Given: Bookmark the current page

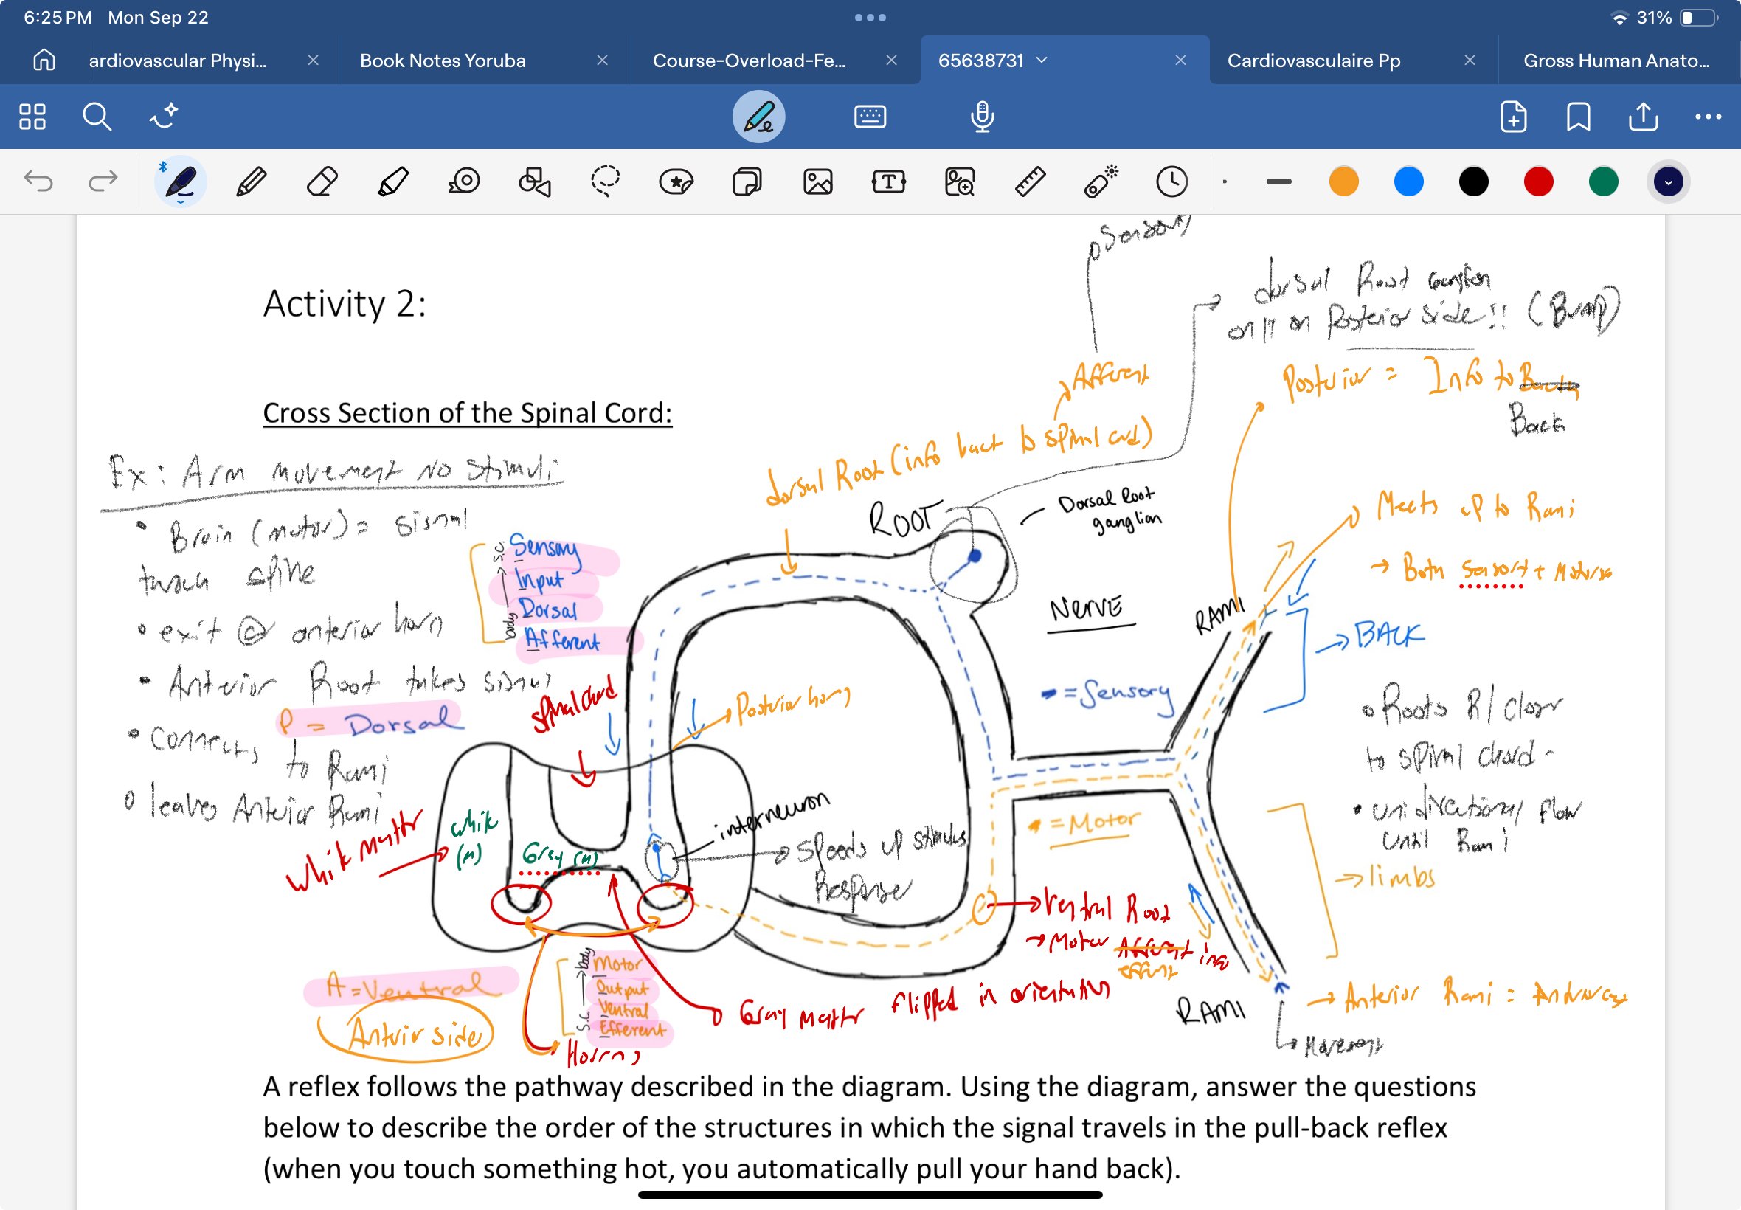Looking at the screenshot, I should [x=1578, y=117].
